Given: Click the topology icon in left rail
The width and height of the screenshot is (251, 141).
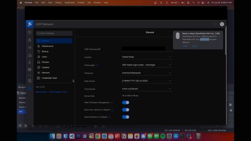Looking at the screenshot, I should coord(30,48).
